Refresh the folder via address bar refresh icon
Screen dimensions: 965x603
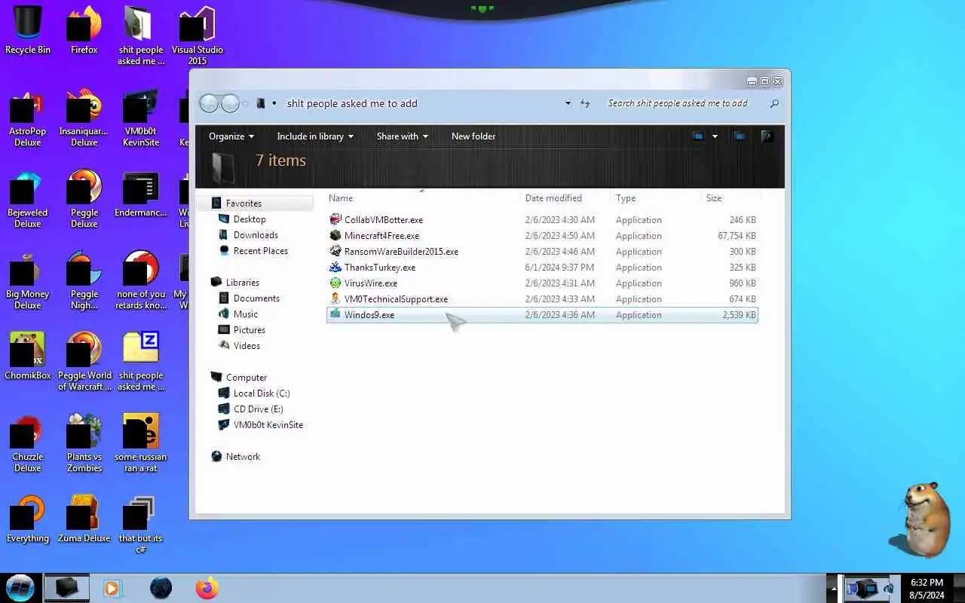586,103
